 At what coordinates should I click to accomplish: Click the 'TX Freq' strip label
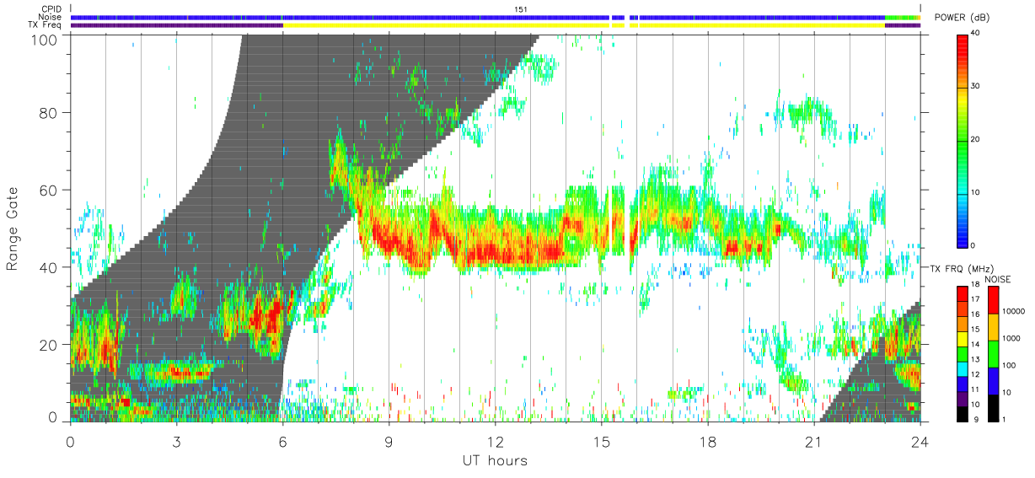pos(46,25)
